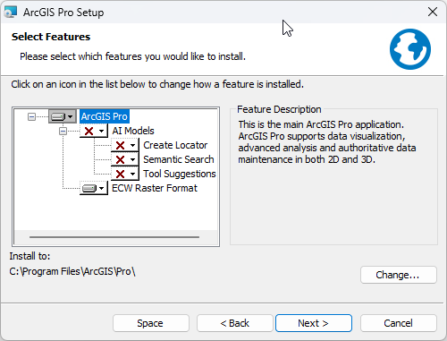Click the ArcGIS Pro Setup title bar icon

(x=11, y=12)
